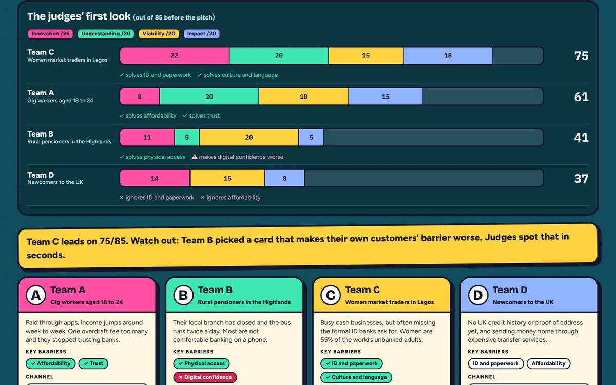Click Team C's total score 75
This screenshot has height=385, width=616.
(x=581, y=56)
